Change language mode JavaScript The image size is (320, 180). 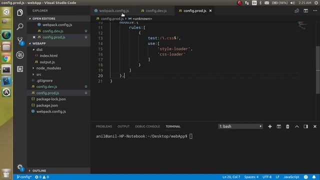tap(291, 177)
